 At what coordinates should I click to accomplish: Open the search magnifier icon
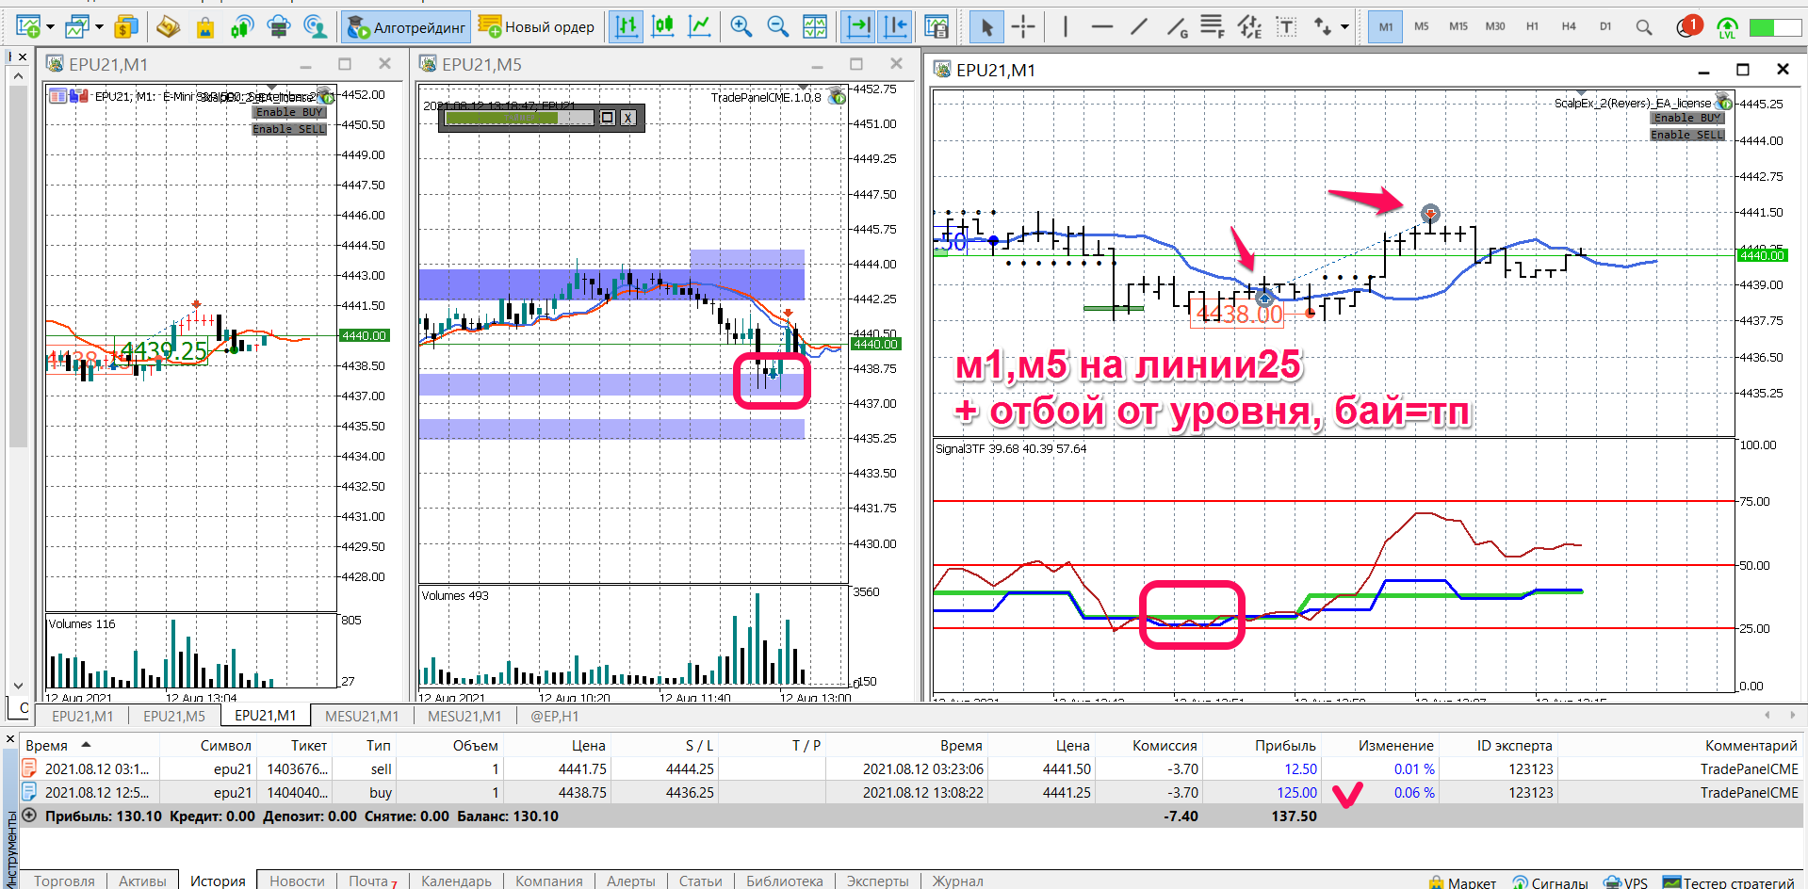[x=1644, y=27]
